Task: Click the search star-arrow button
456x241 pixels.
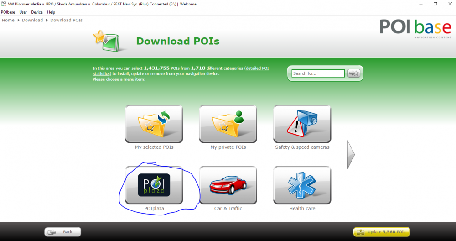Action: pyautogui.click(x=354, y=73)
